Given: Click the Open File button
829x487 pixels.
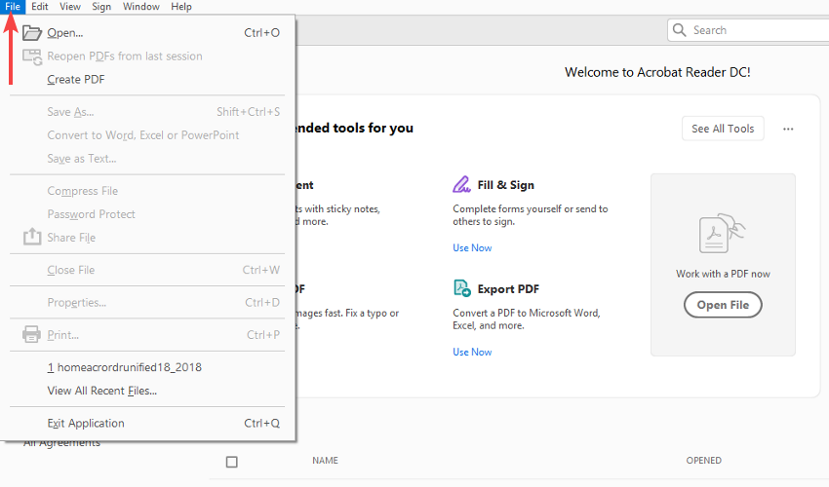Looking at the screenshot, I should [x=723, y=305].
